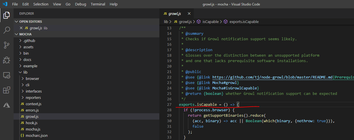Open the Azure view icon
This screenshot has width=354, height=140.
pyautogui.click(x=7, y=105)
